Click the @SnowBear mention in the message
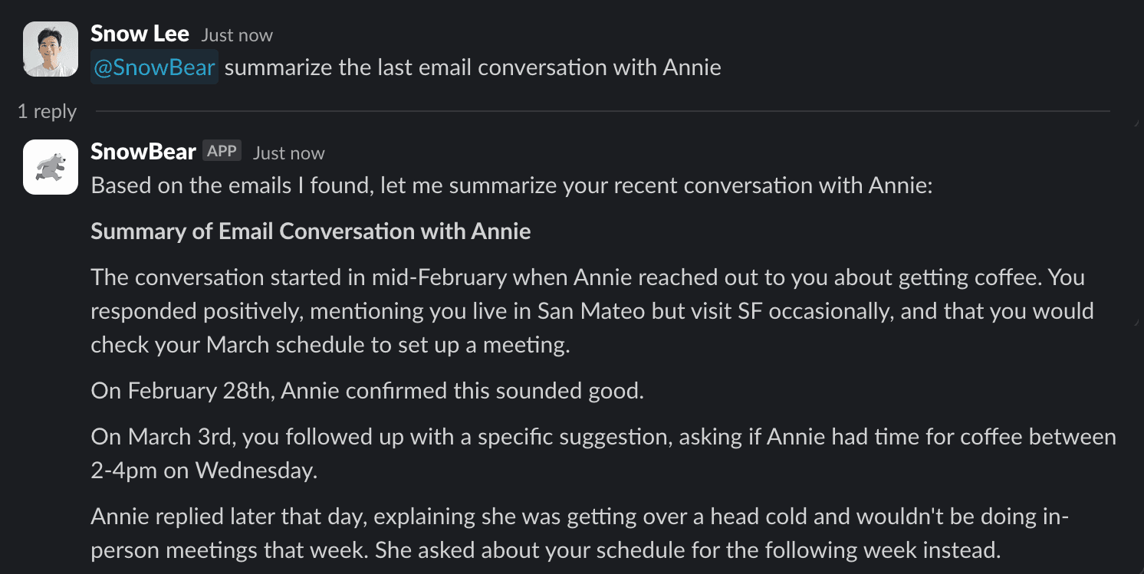Viewport: 1144px width, 574px height. click(x=154, y=67)
